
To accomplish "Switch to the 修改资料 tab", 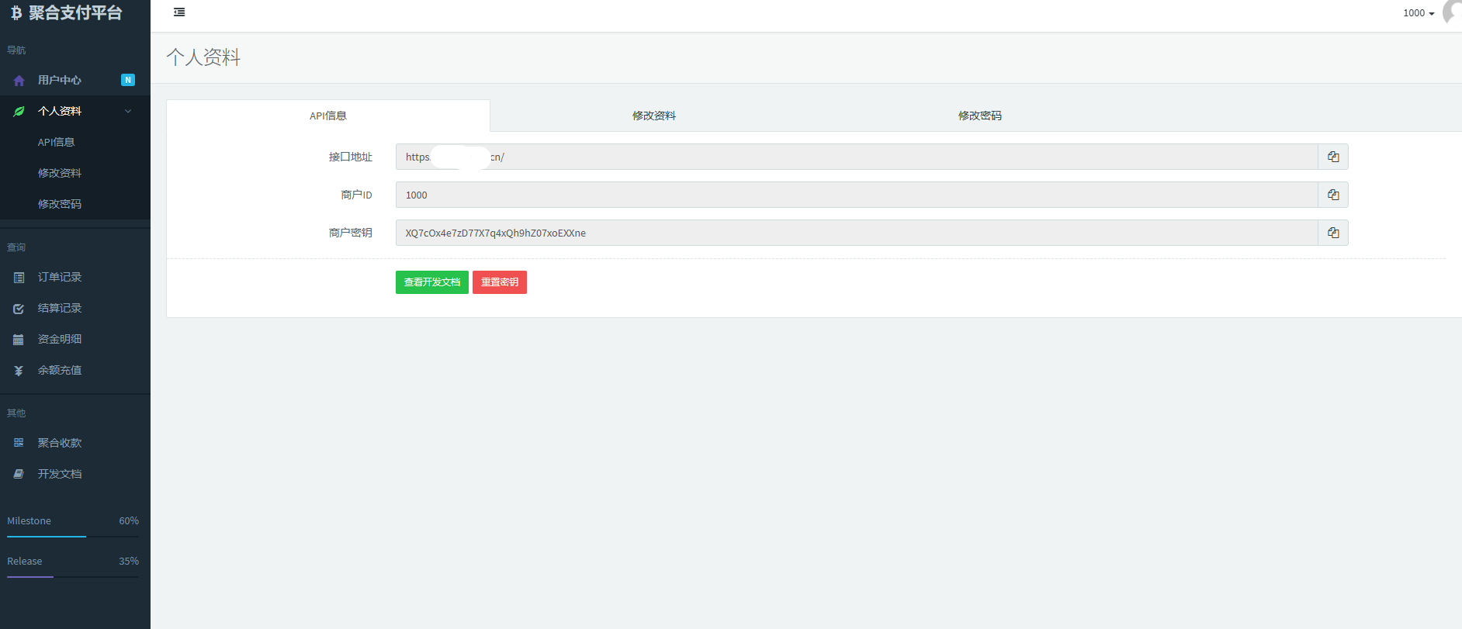I will (x=653, y=116).
